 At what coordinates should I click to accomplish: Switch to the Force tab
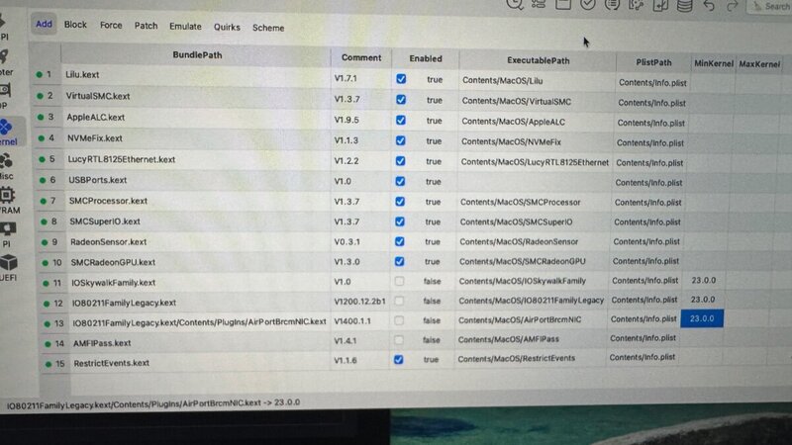(111, 25)
